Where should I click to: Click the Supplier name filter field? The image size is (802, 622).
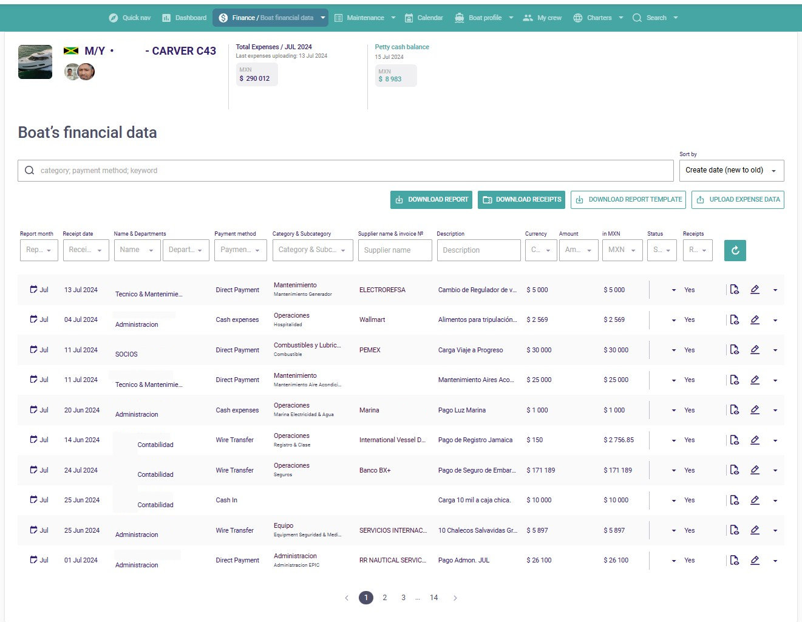395,250
